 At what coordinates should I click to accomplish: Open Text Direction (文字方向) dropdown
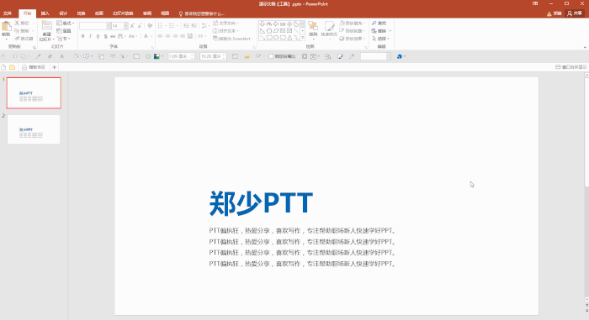[x=226, y=24]
